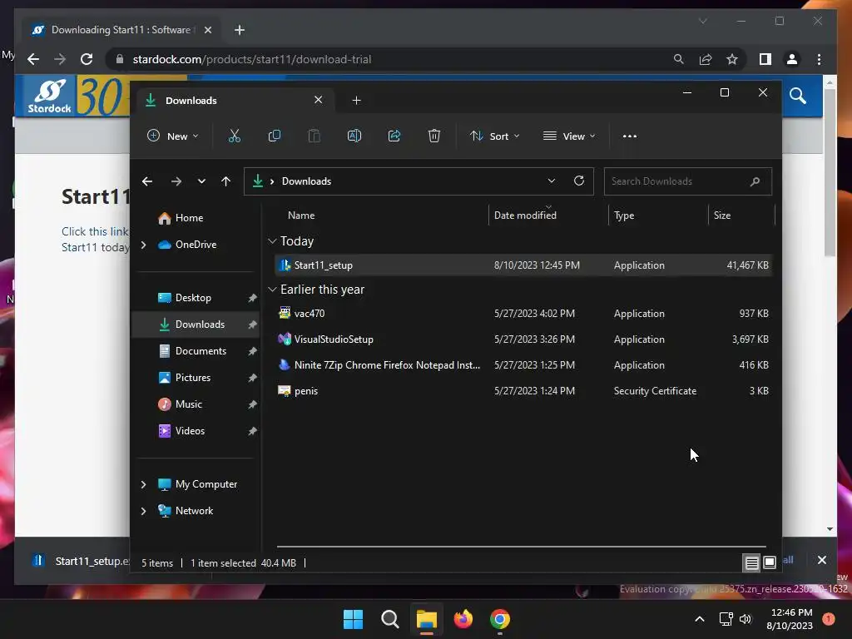The image size is (852, 639).
Task: Open File Explorer from taskbar
Action: coord(427,619)
